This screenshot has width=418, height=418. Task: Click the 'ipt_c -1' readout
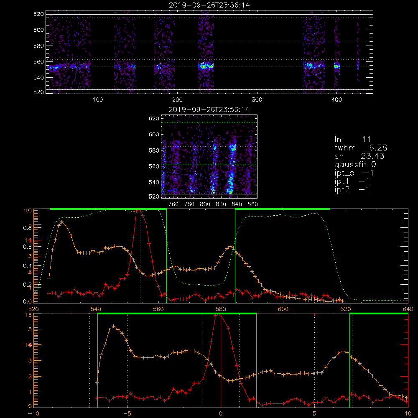(x=354, y=173)
